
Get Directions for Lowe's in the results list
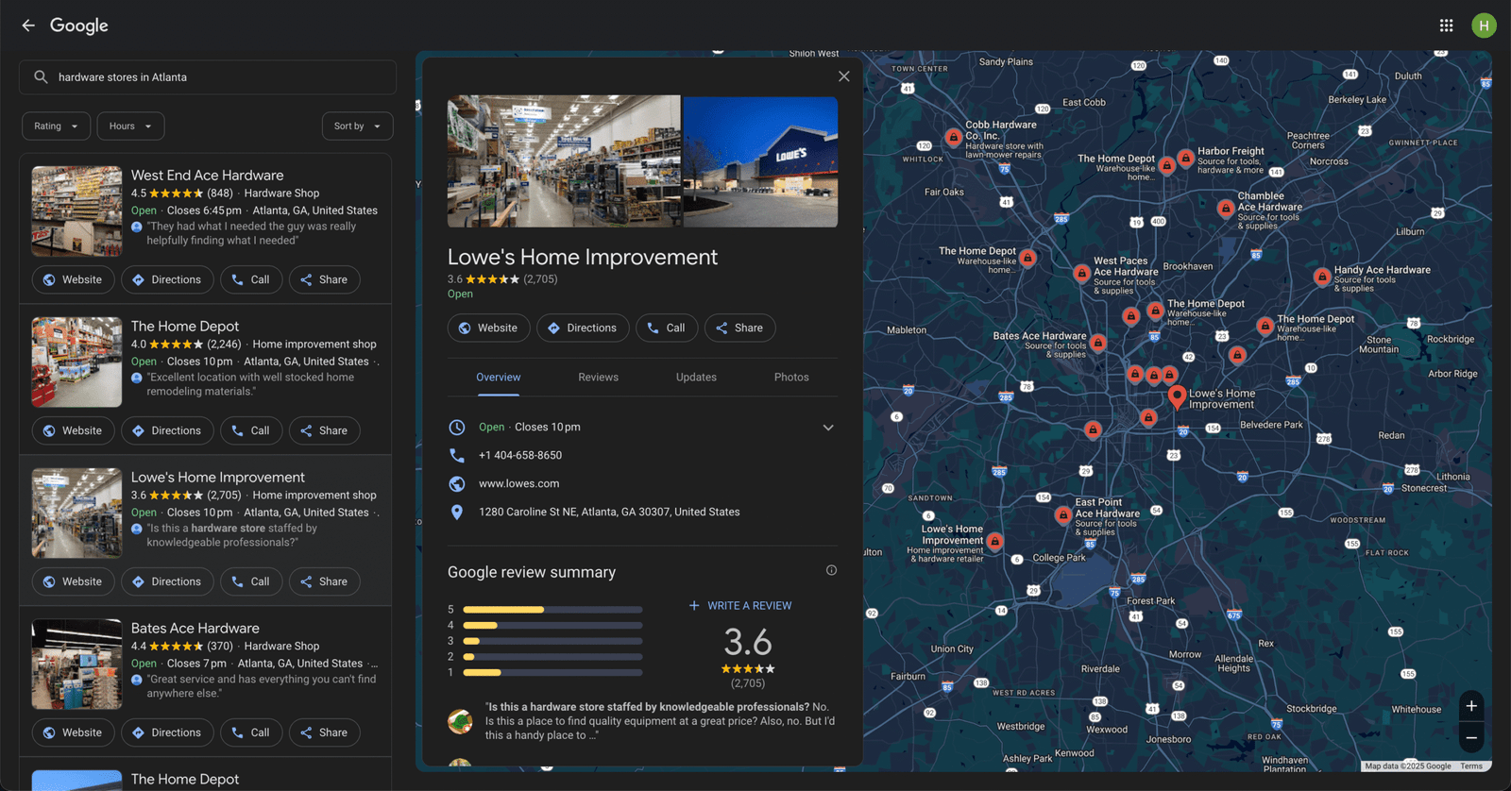(x=167, y=581)
